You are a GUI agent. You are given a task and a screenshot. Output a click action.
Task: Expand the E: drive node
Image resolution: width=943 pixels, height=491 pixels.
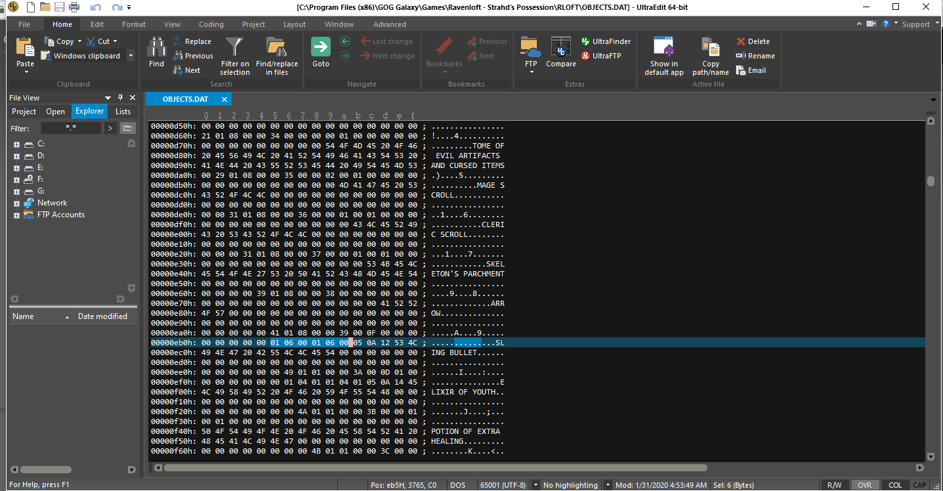[x=16, y=167]
